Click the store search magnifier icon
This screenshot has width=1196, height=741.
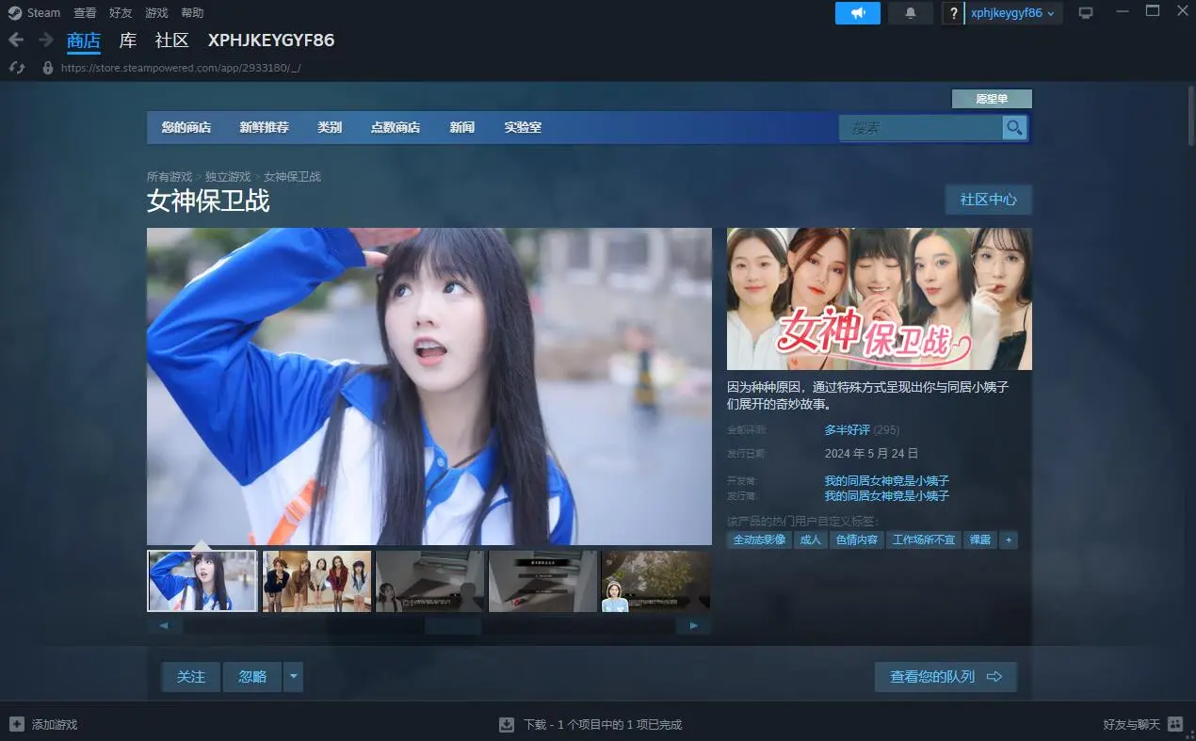tap(1013, 127)
